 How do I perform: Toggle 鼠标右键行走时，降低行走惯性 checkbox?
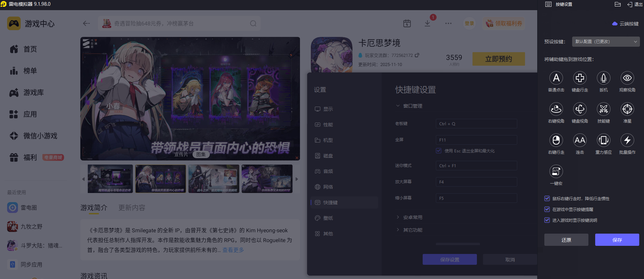click(547, 198)
